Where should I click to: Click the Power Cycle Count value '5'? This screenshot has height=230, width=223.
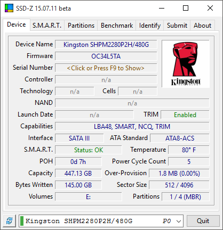(x=189, y=162)
